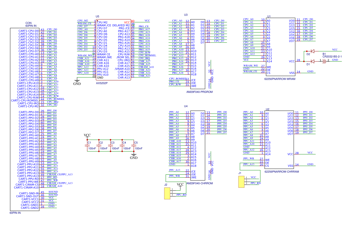Select the 62256PNARROW-CHRRAM label
The width and height of the screenshot is (349, 240).
point(282,172)
